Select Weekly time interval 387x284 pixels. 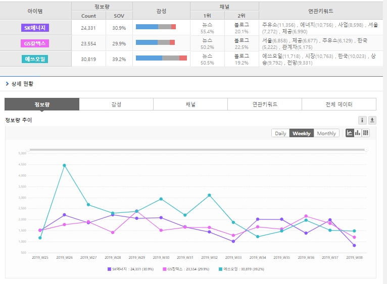(302, 133)
